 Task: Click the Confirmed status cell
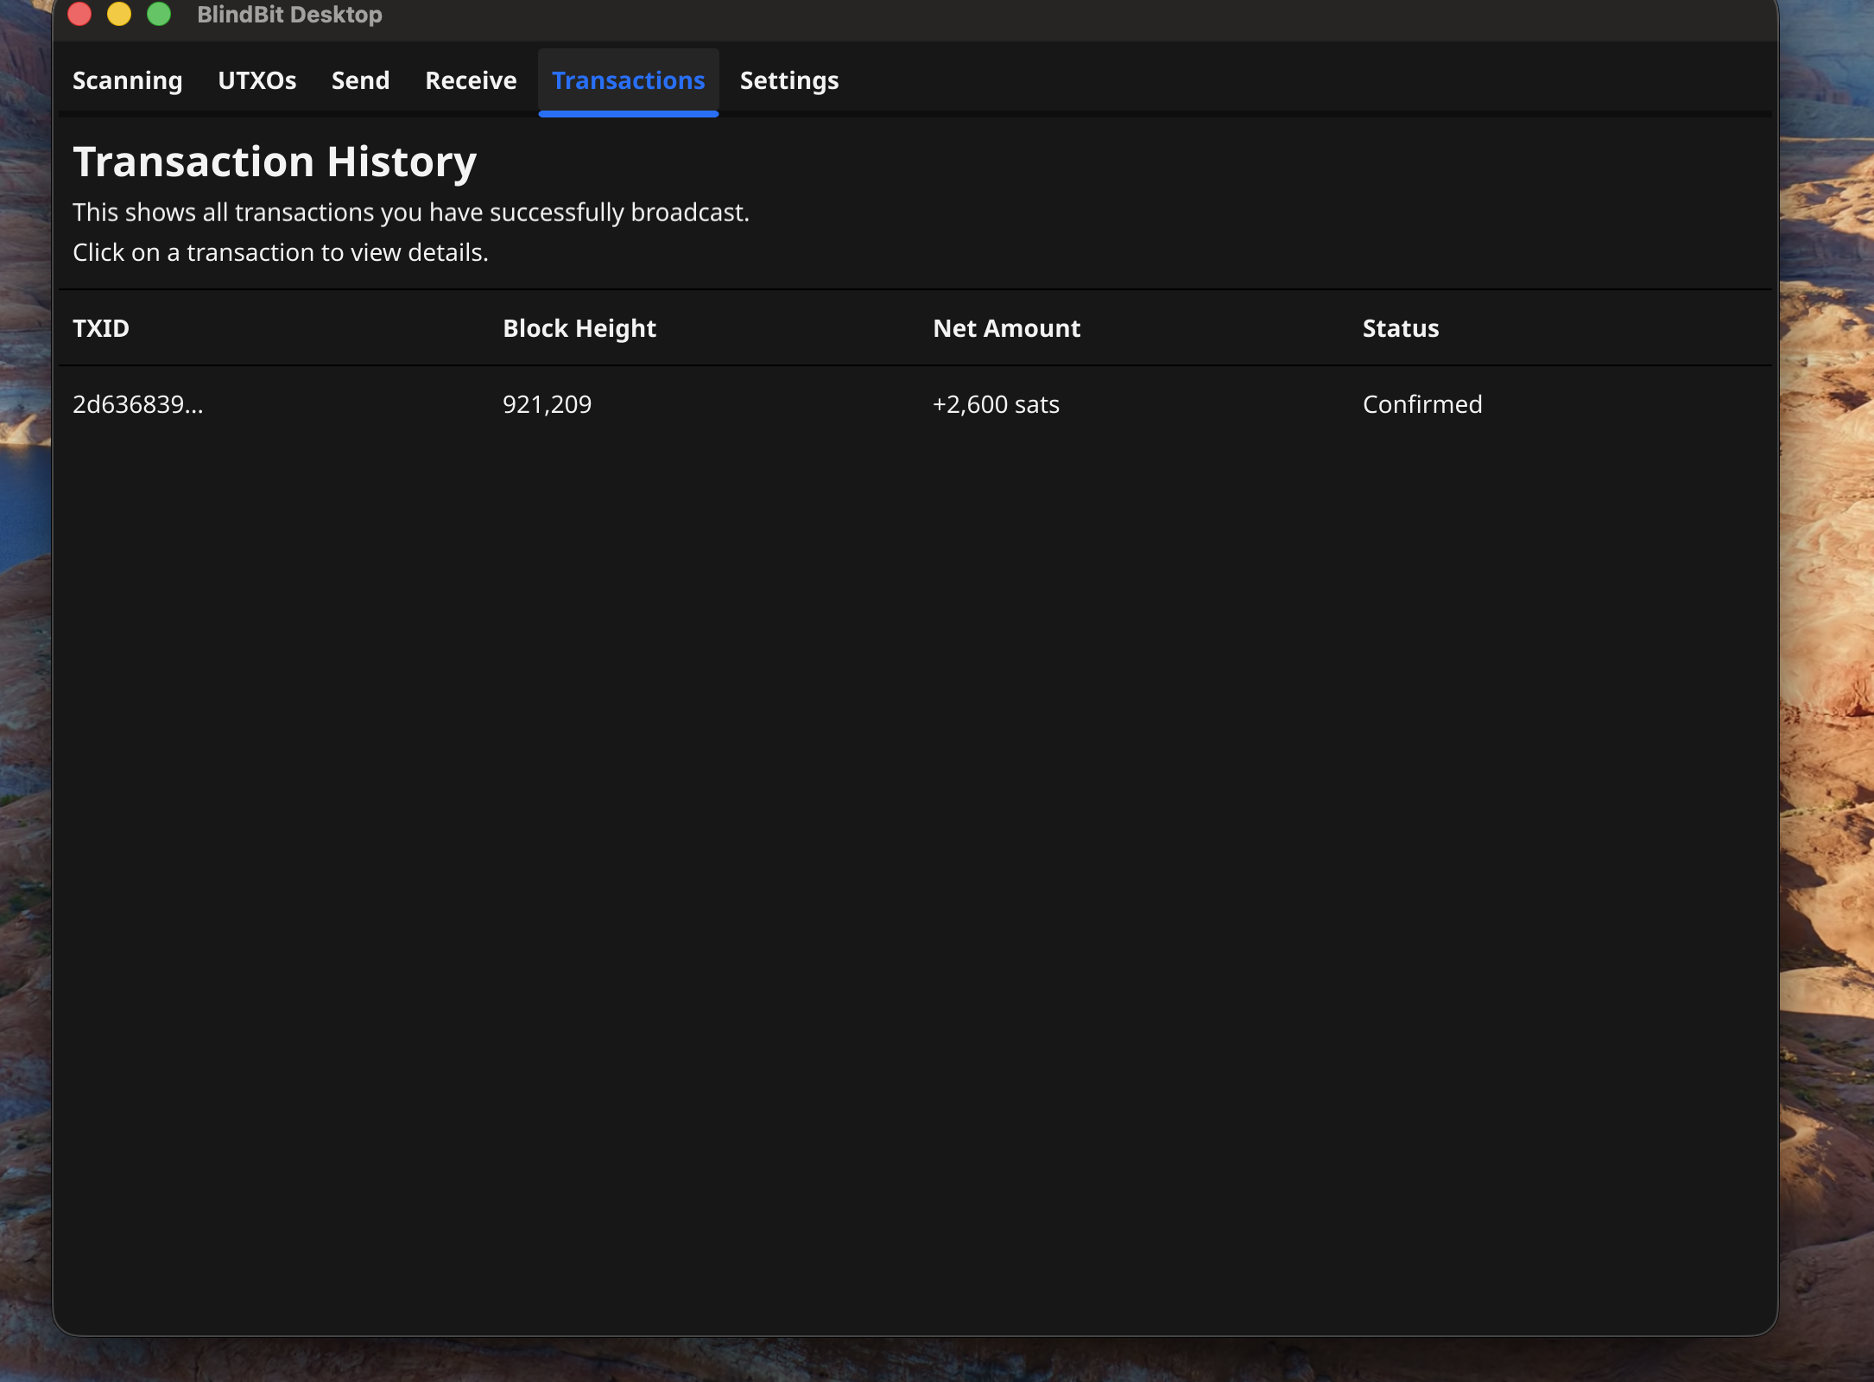pyautogui.click(x=1421, y=404)
